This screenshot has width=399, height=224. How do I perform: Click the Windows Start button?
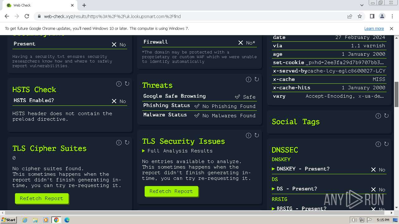coord(9,220)
